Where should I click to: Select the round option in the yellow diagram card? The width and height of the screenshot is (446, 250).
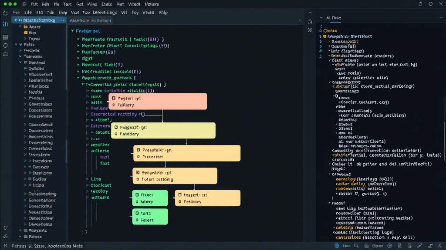coord(116,134)
